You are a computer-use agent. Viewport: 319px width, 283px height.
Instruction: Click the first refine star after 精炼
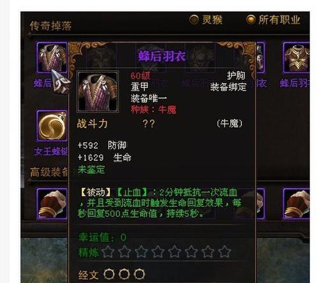coord(108,252)
